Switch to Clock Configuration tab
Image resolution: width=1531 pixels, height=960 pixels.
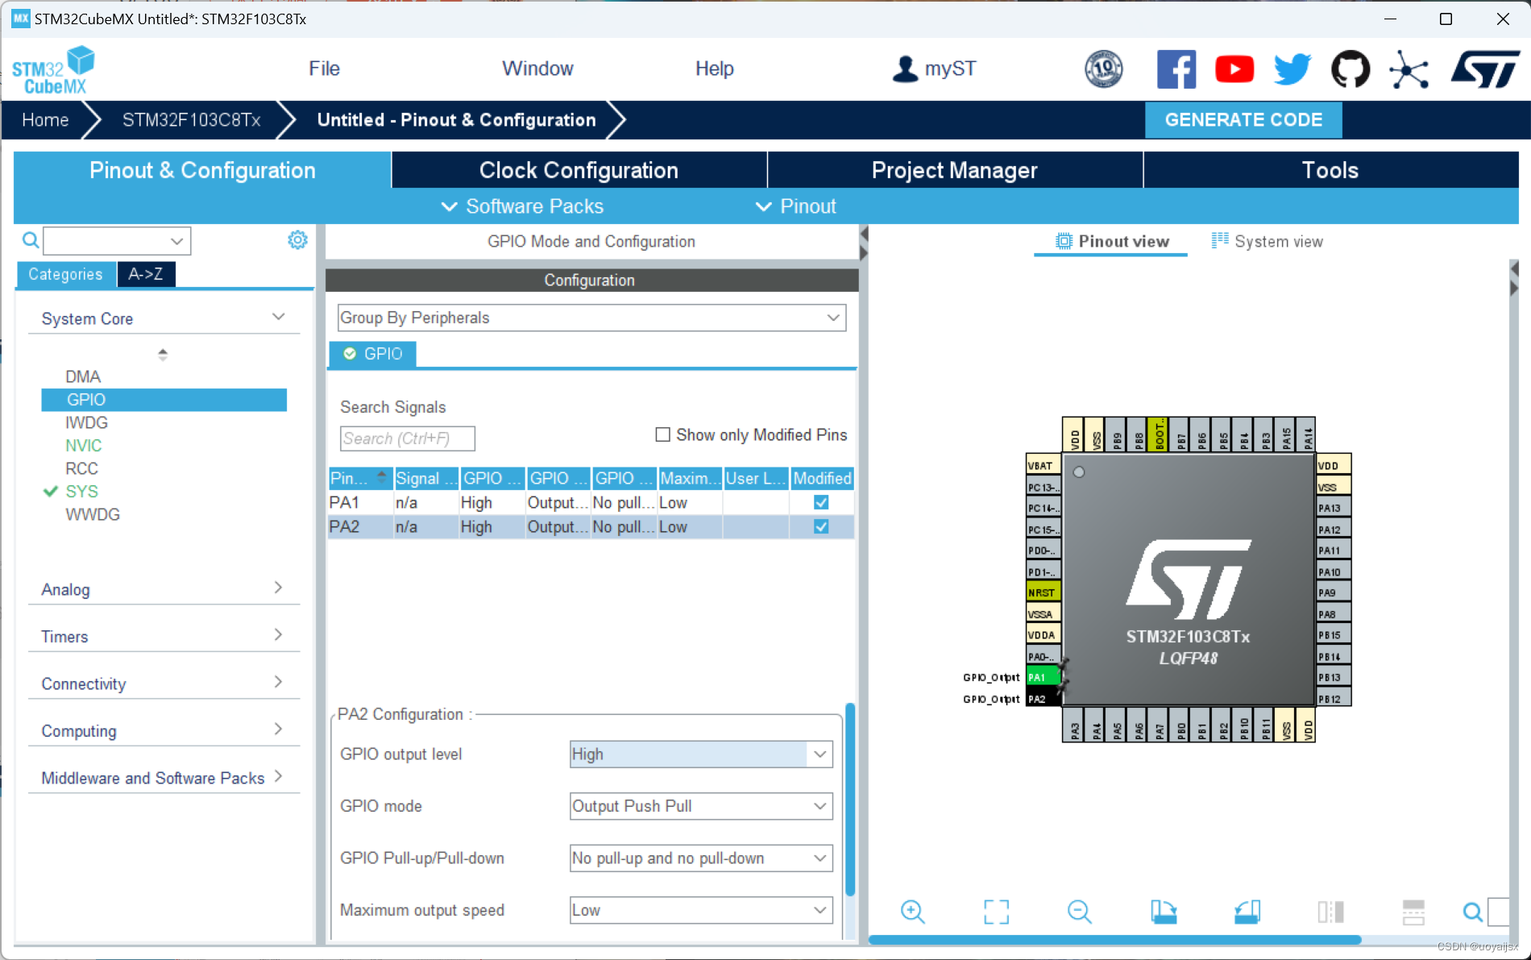[x=579, y=170]
